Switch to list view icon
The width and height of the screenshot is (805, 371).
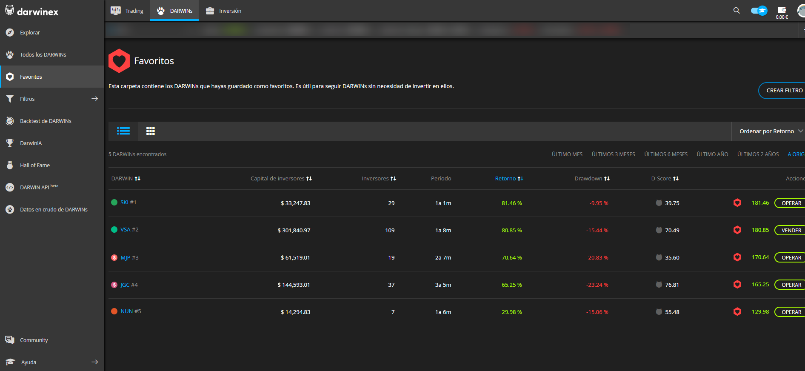[123, 131]
